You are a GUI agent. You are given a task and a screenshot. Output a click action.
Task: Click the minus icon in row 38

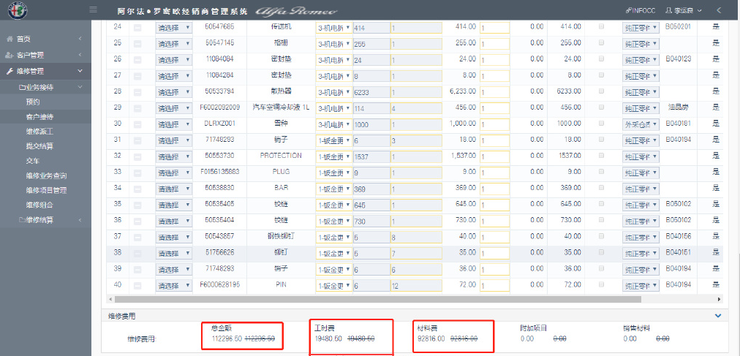coord(137,254)
